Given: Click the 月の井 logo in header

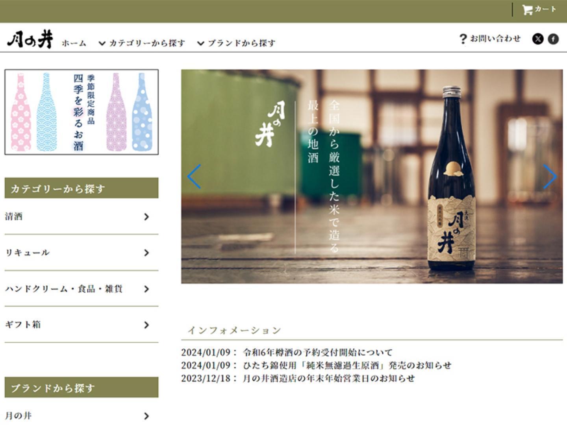Looking at the screenshot, I should (x=30, y=39).
